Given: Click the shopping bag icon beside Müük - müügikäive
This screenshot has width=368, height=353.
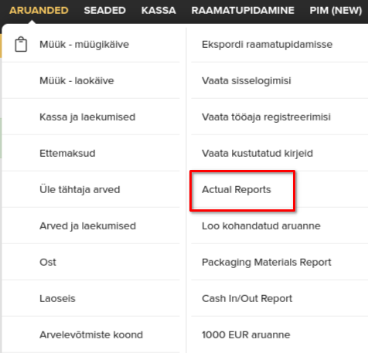Looking at the screenshot, I should [21, 45].
